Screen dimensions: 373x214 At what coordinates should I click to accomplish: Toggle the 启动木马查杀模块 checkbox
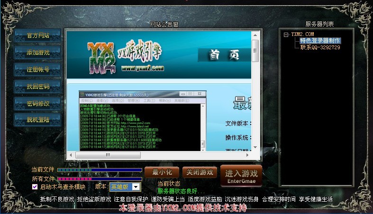coord(35,187)
